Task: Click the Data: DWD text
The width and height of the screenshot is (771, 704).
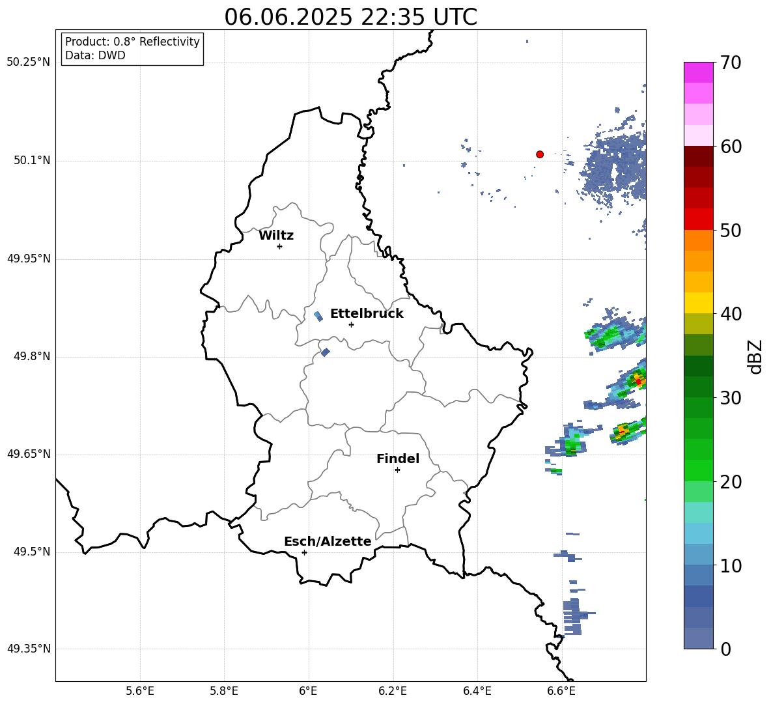Action: pos(95,55)
